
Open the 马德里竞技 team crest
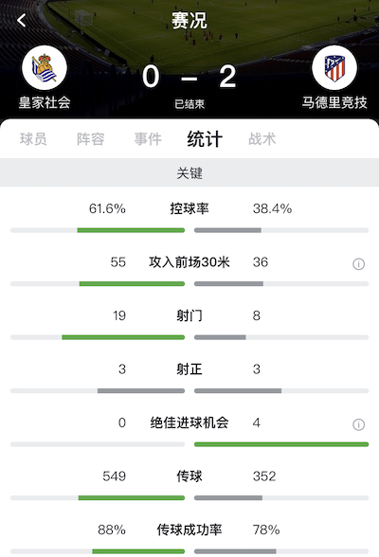coord(334,67)
